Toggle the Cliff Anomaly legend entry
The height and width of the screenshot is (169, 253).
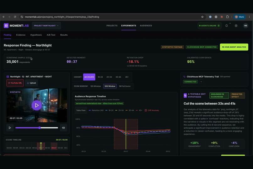click(152, 110)
